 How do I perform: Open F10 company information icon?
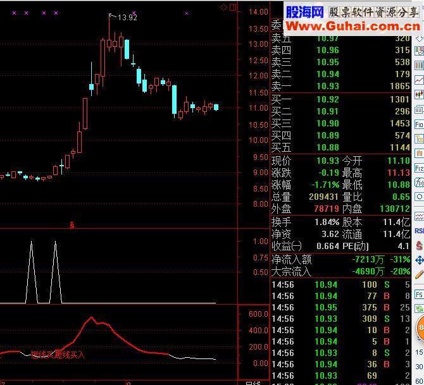tap(420, 125)
